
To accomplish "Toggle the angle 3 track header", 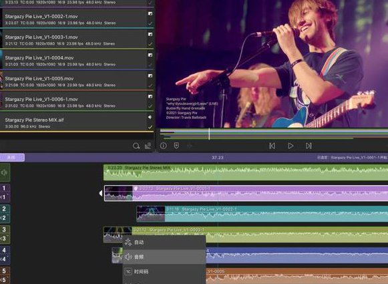I will 5,234.
